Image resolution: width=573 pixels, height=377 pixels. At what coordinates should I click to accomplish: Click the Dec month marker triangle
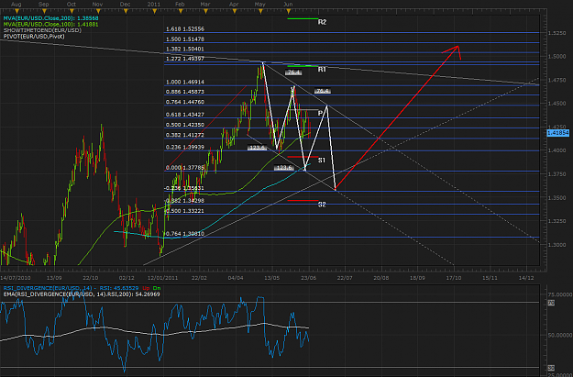coord(127,12)
